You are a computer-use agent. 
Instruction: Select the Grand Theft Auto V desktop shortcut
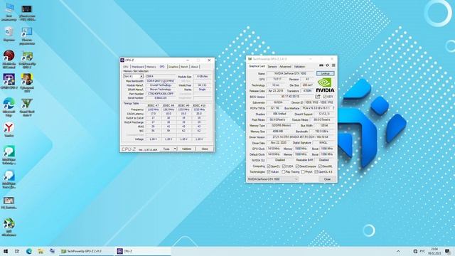pyautogui.click(x=27, y=107)
